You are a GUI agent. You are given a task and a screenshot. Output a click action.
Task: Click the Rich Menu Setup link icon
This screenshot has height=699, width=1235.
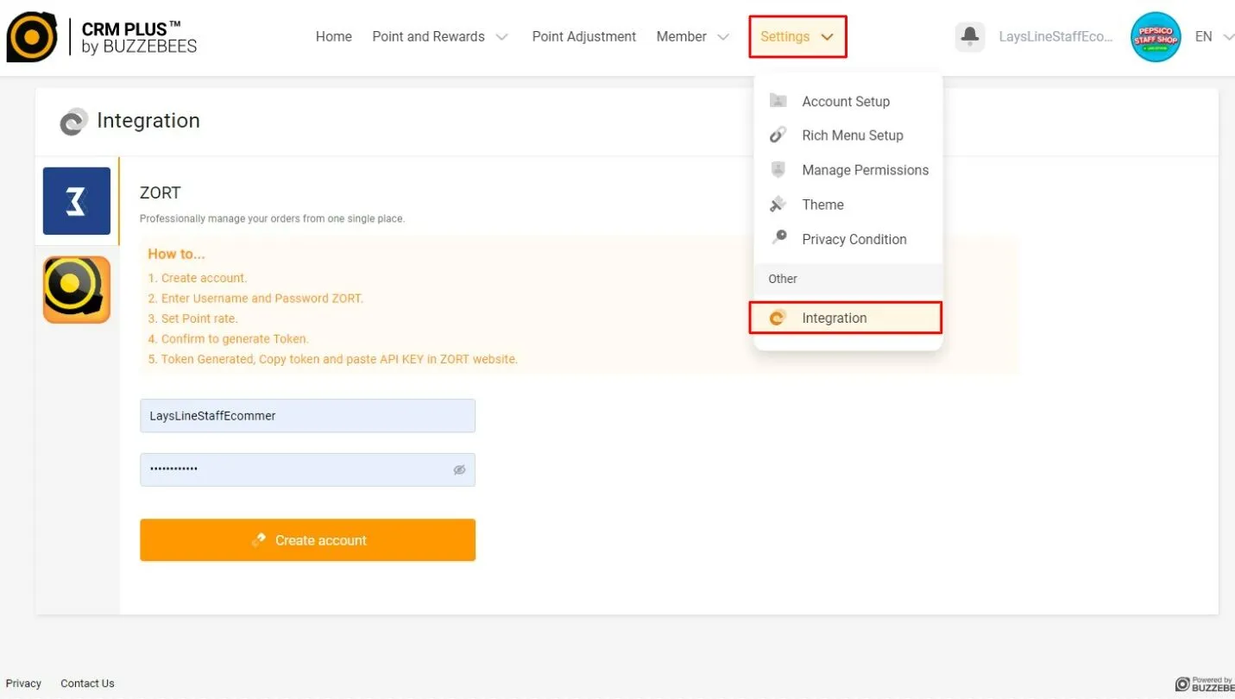tap(778, 135)
